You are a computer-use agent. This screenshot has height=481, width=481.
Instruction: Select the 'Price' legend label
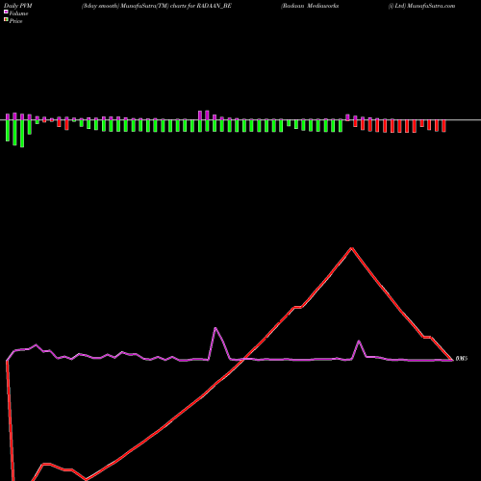15,21
